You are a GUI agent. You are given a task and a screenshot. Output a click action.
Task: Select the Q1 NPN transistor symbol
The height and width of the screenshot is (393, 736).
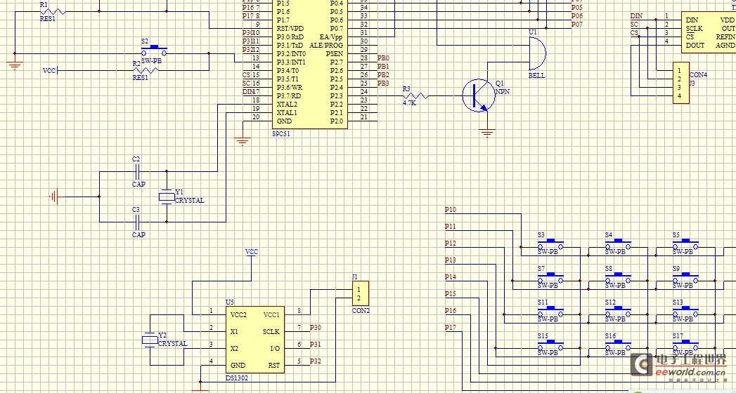pos(479,95)
